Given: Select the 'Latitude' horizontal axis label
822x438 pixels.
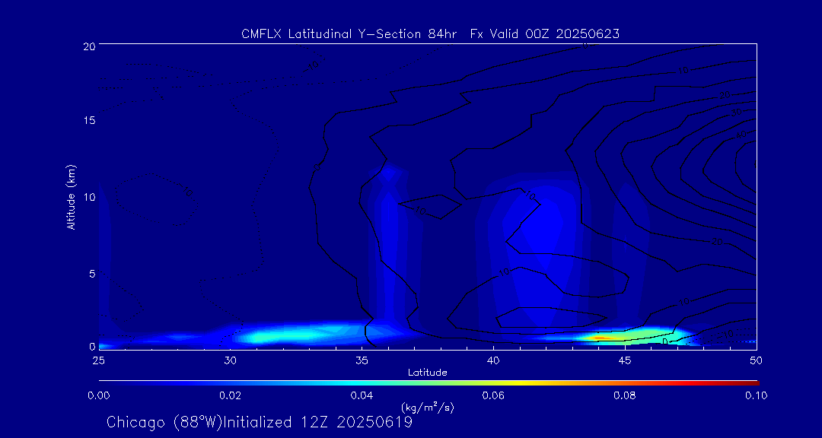Looking at the screenshot, I should click(x=428, y=373).
